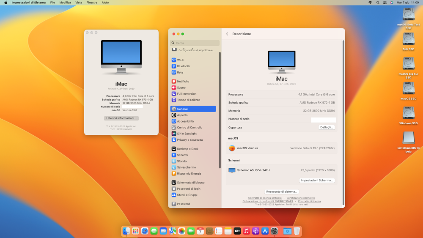This screenshot has height=238, width=423.
Task: Focus the Cerca search field
Action: tap(195, 43)
